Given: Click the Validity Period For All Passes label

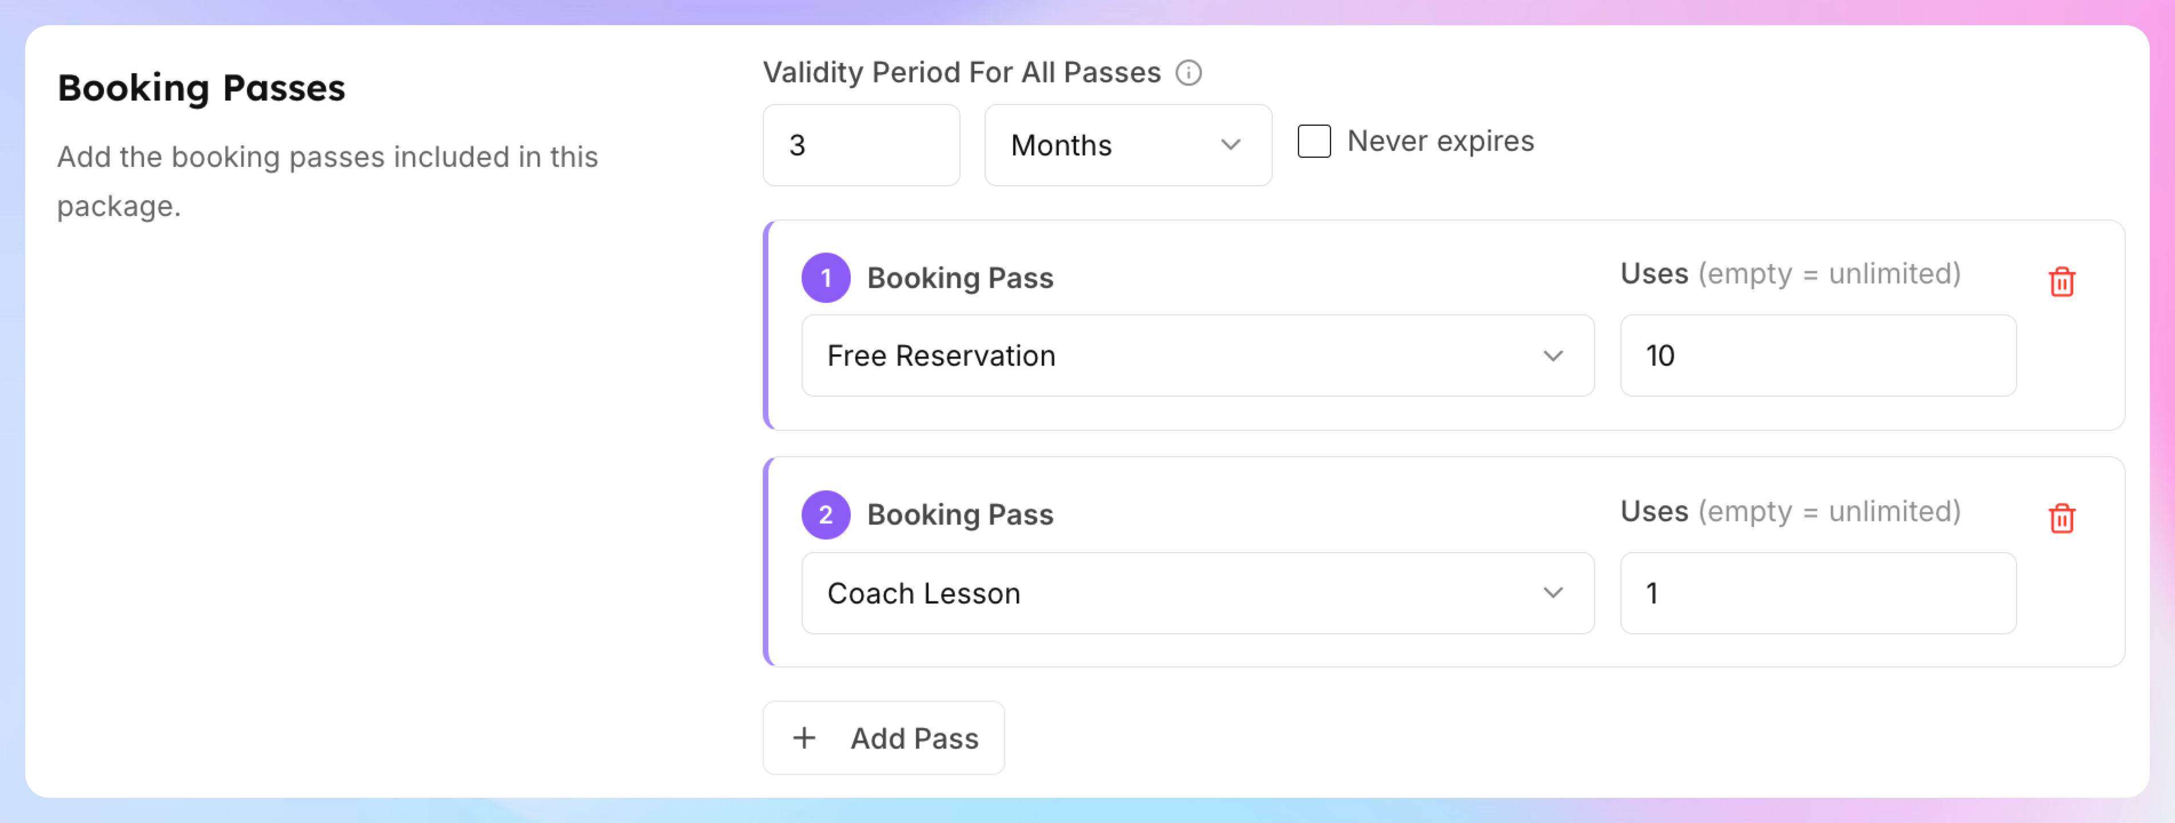Looking at the screenshot, I should pyautogui.click(x=962, y=73).
